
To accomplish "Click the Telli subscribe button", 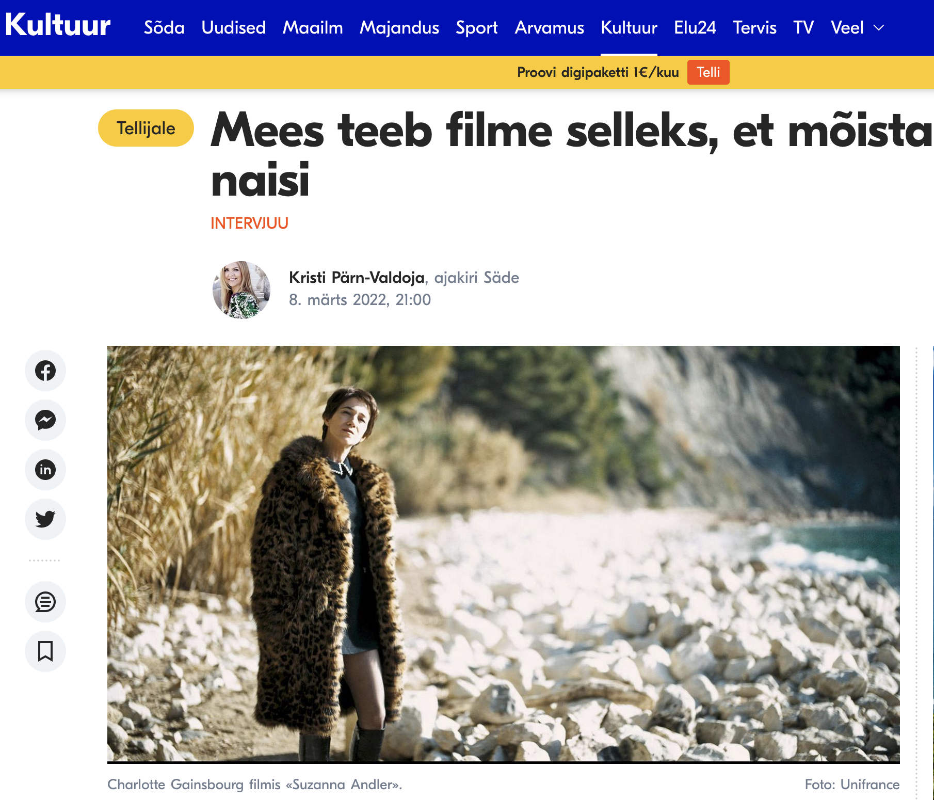I will click(708, 72).
